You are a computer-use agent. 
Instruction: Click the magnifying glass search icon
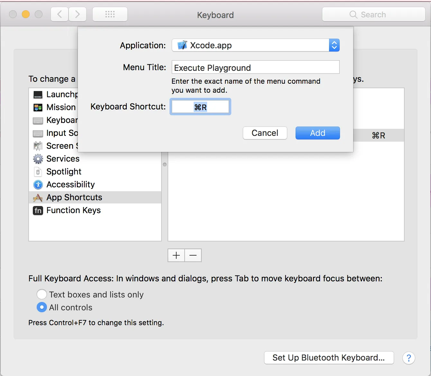point(353,14)
